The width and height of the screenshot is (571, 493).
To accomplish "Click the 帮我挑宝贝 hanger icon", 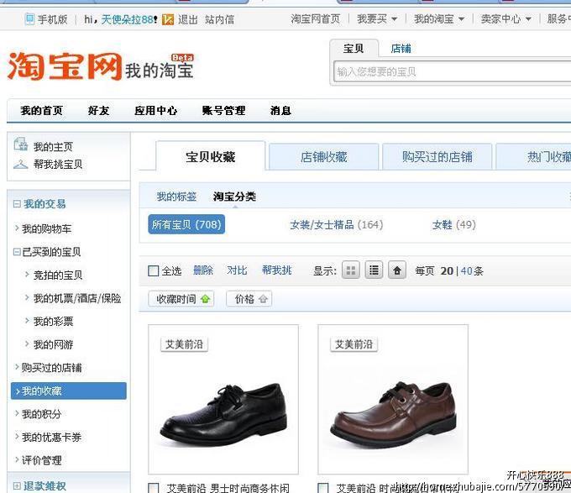I will pyautogui.click(x=21, y=164).
